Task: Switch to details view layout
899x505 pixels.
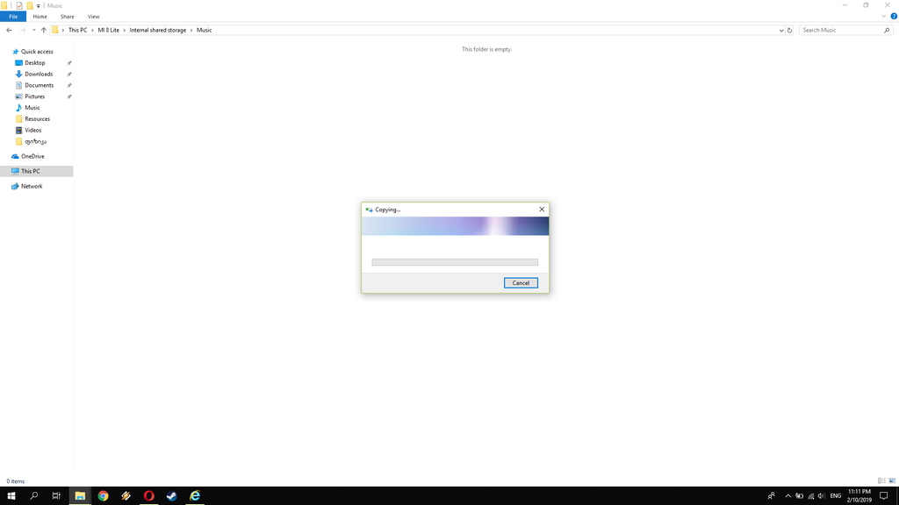Action: 881,481
